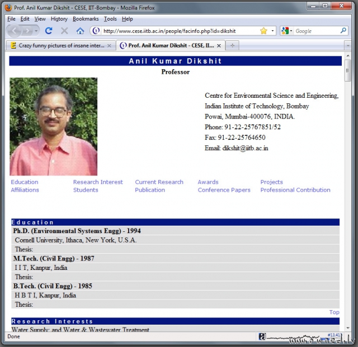
Task: Open the Tools menu
Action: click(x=110, y=19)
